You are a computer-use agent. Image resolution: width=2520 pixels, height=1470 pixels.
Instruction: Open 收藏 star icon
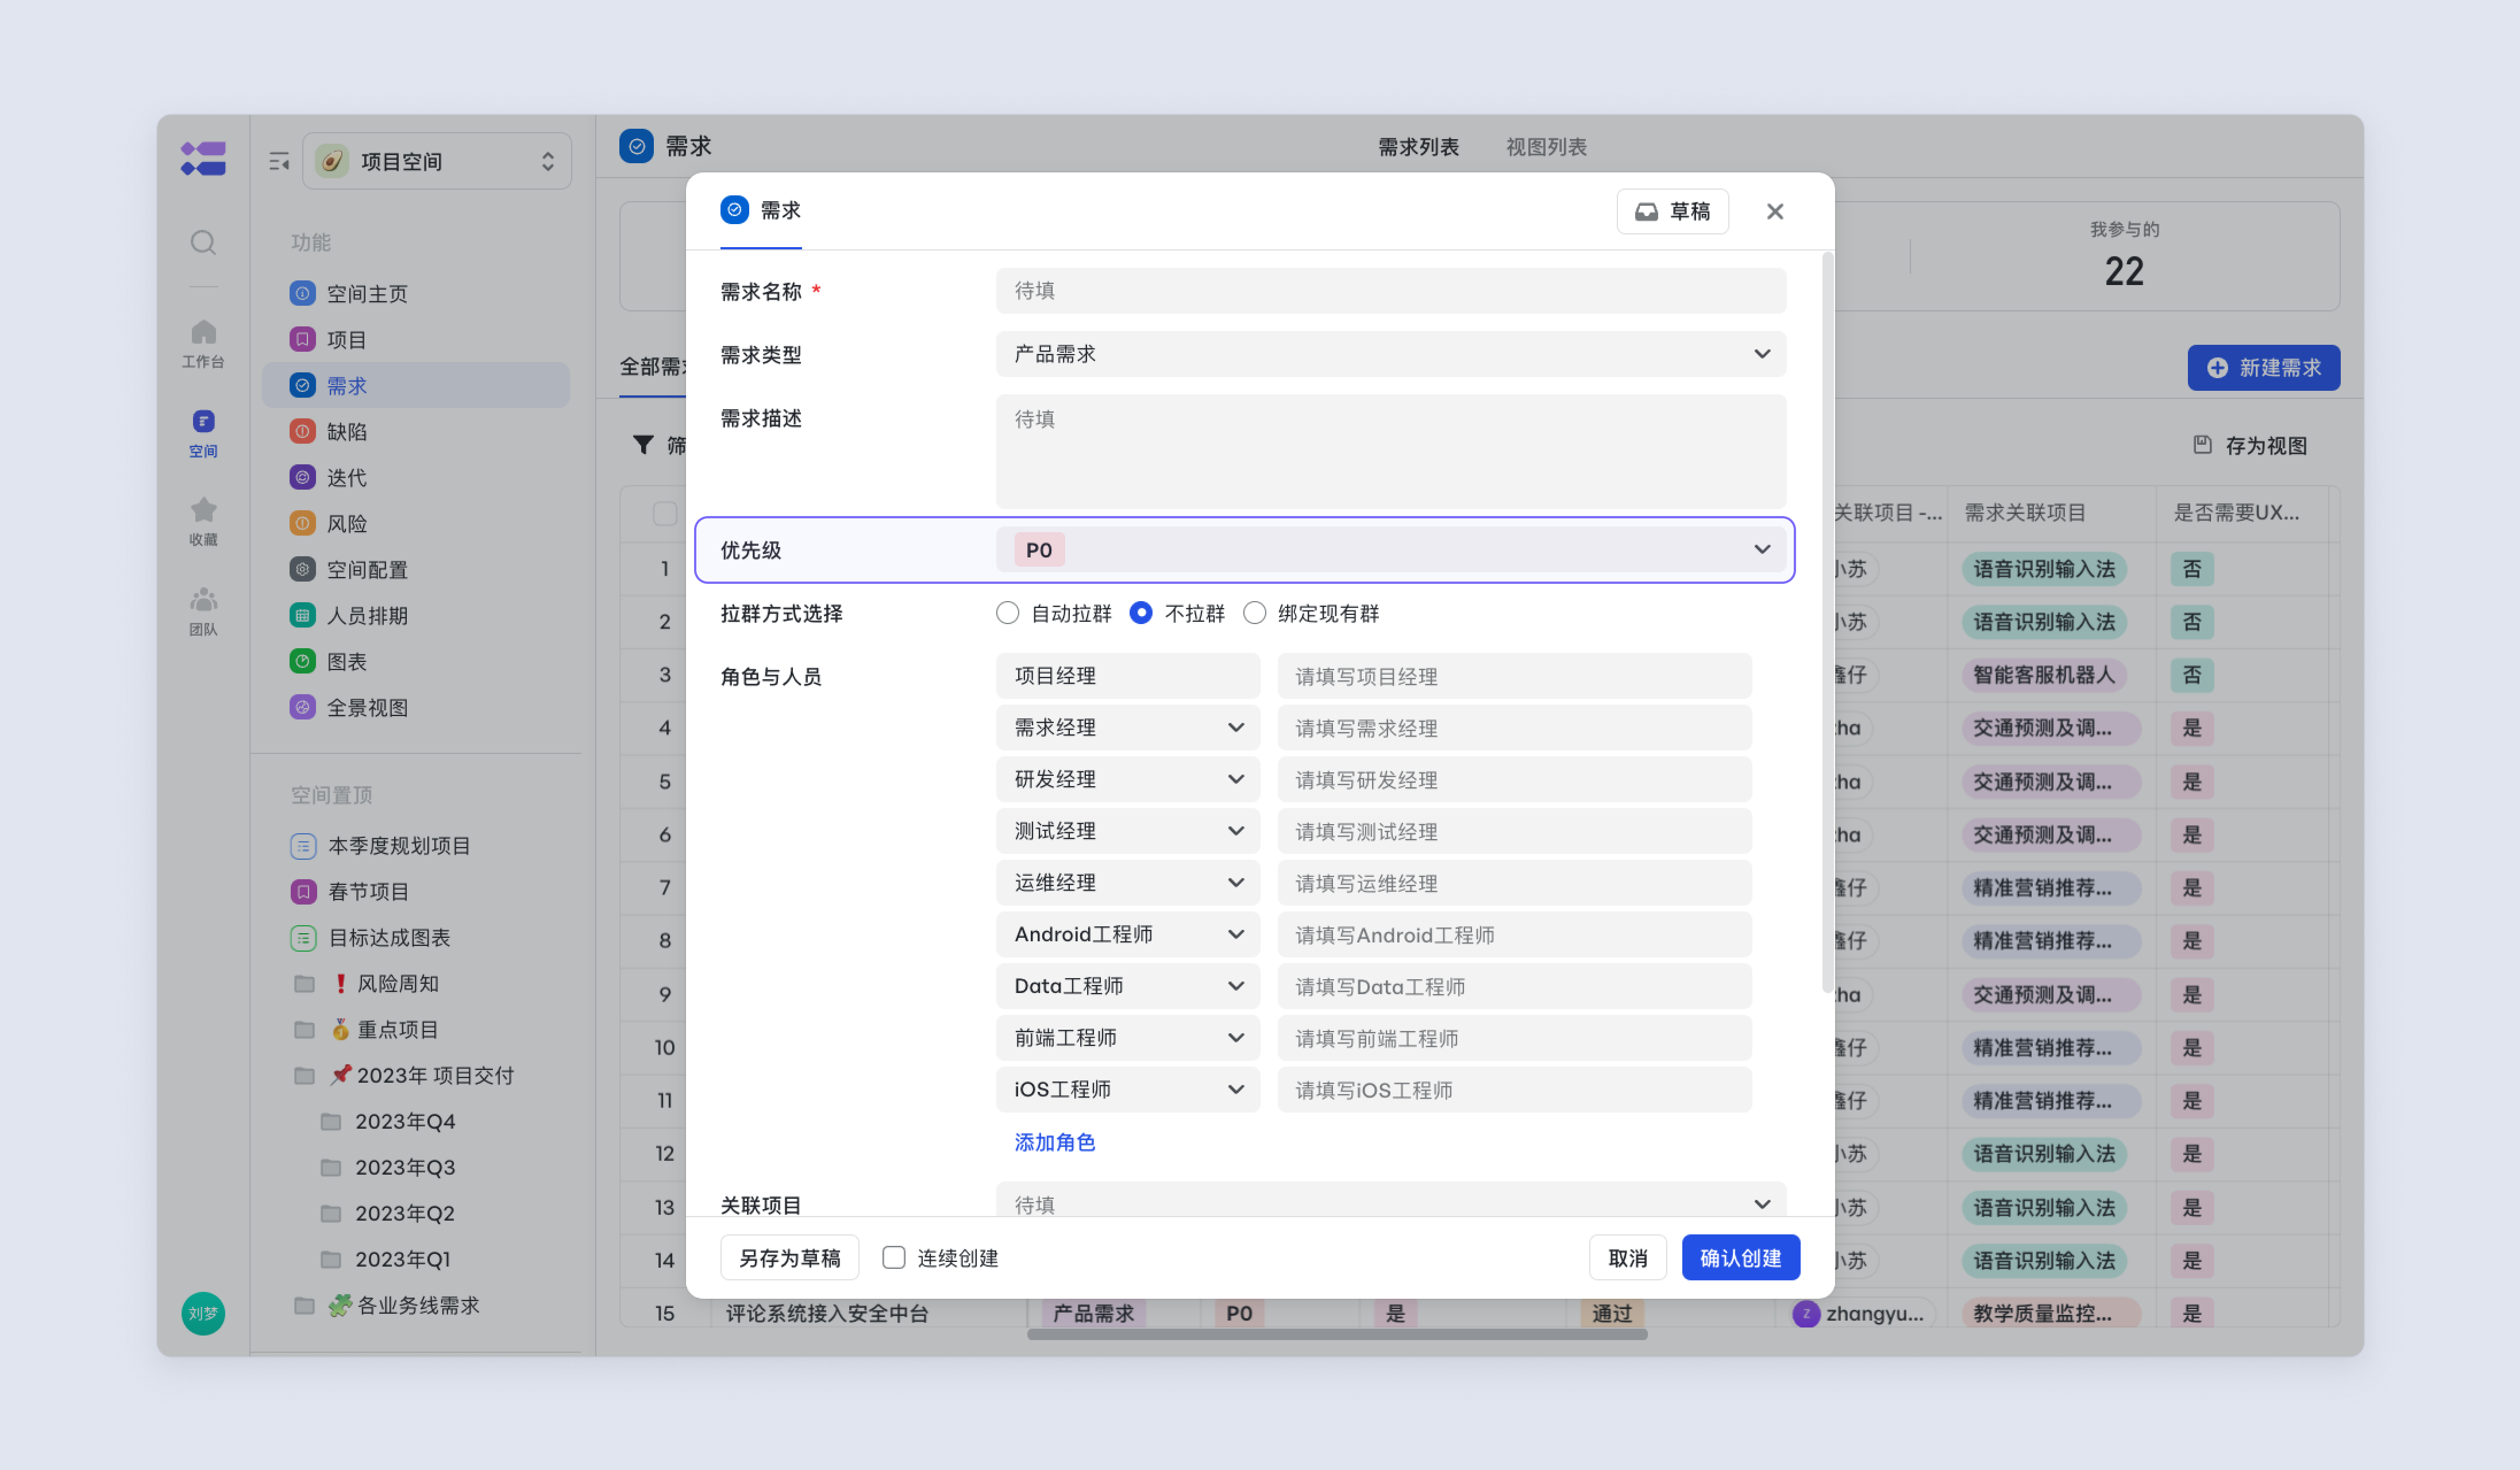(x=203, y=521)
